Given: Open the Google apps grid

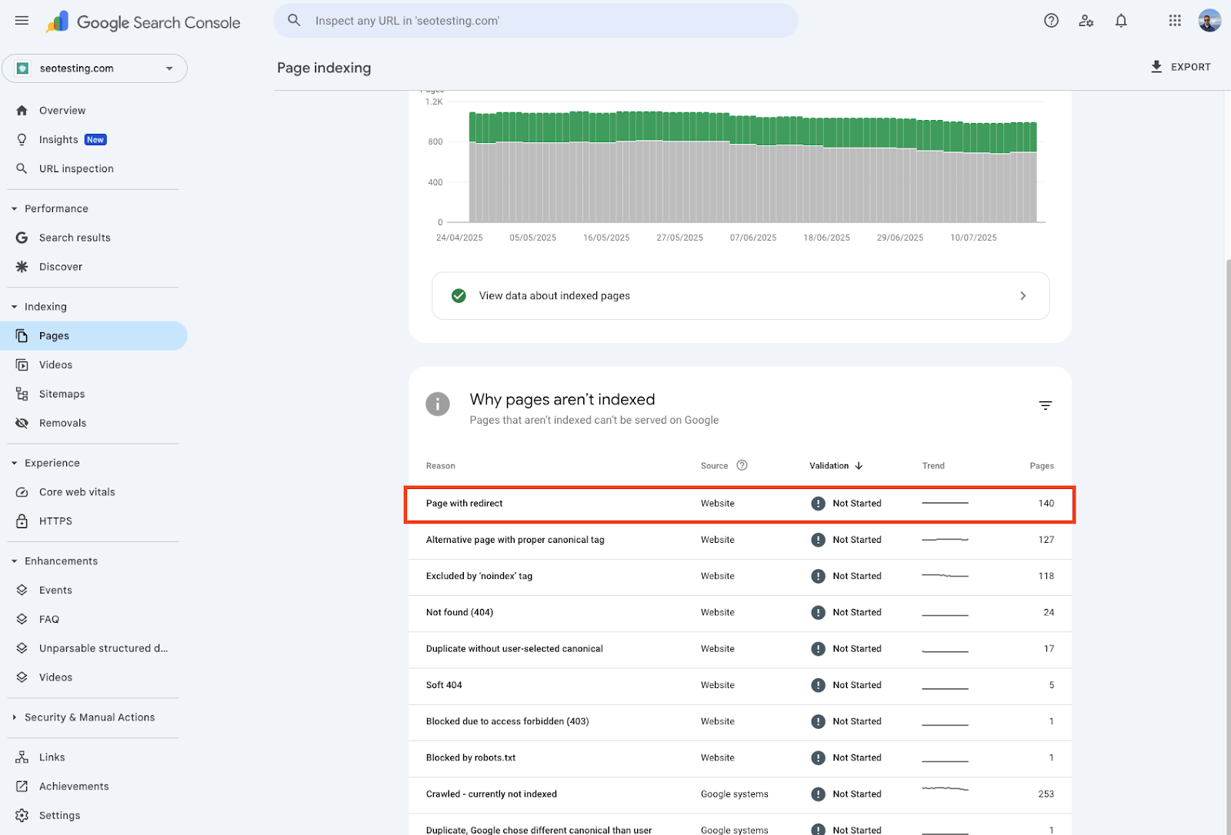Looking at the screenshot, I should (x=1173, y=21).
